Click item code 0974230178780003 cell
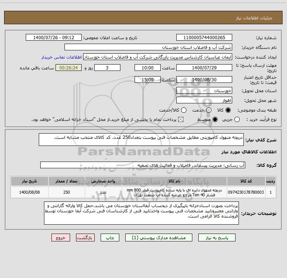Screen dimensions: 287x278 click(x=246, y=192)
